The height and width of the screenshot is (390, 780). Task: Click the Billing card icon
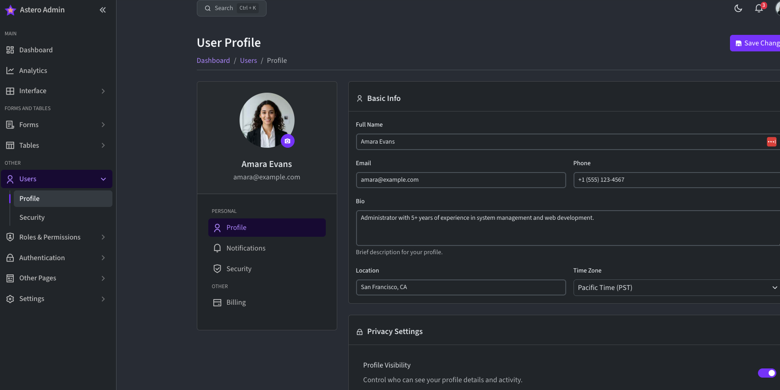[217, 303]
